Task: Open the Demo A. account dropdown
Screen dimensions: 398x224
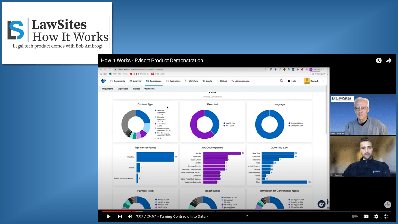Action: click(x=317, y=81)
